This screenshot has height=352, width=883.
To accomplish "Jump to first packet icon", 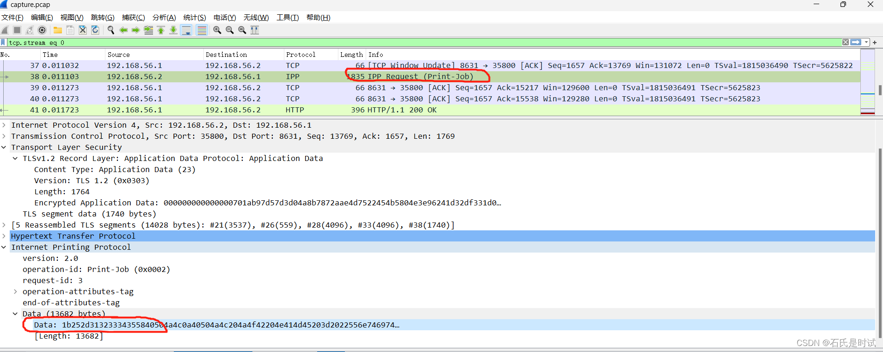I will pos(161,30).
